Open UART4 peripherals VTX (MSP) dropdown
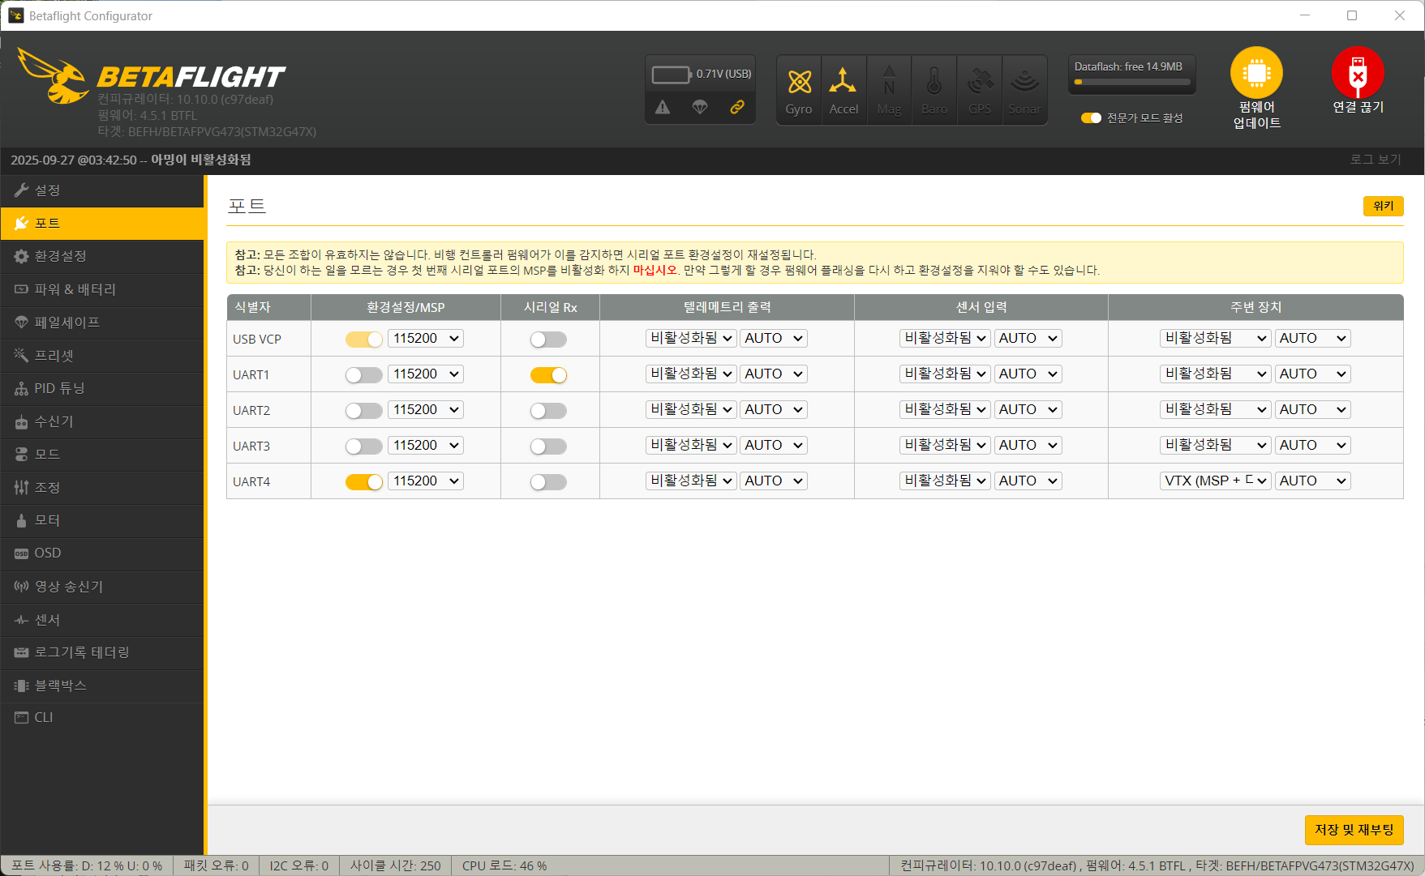This screenshot has height=876, width=1425. pyautogui.click(x=1215, y=481)
